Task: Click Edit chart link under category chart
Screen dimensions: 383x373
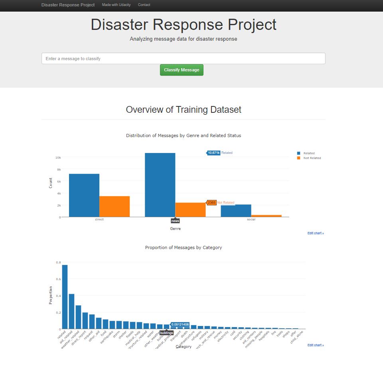Action: [316, 345]
